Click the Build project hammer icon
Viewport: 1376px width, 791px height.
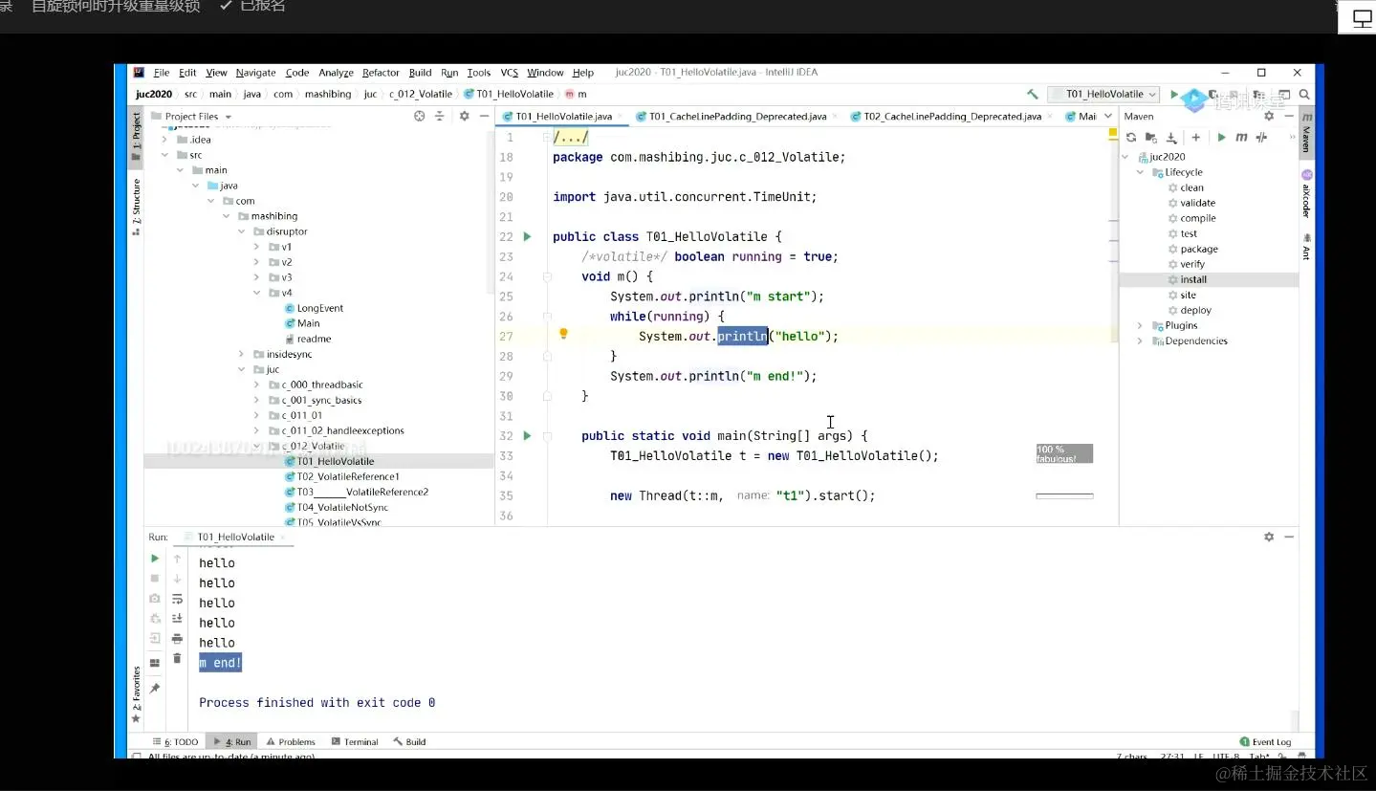1033,94
